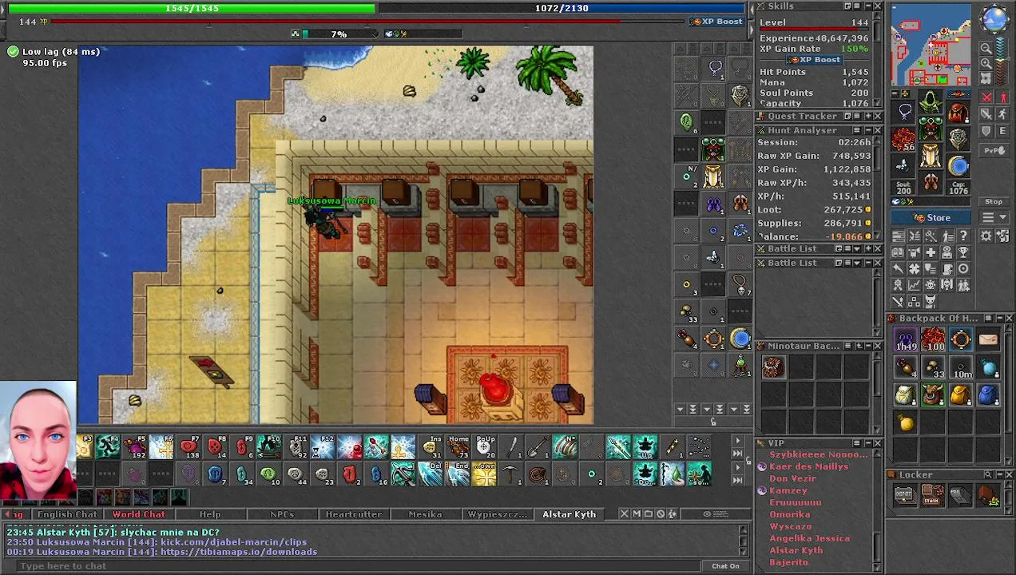1016x575 pixels.
Task: Toggle the PvP mode button
Action: click(x=994, y=150)
